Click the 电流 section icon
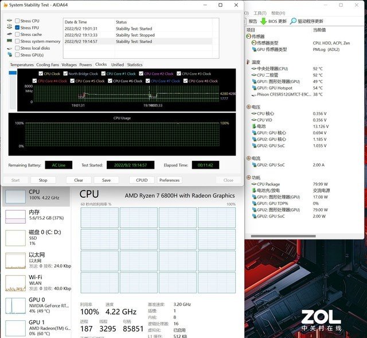367x338 pixels. pyautogui.click(x=248, y=158)
